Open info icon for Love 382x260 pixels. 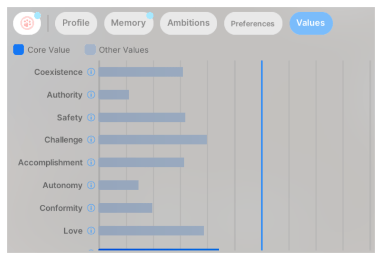[91, 231]
